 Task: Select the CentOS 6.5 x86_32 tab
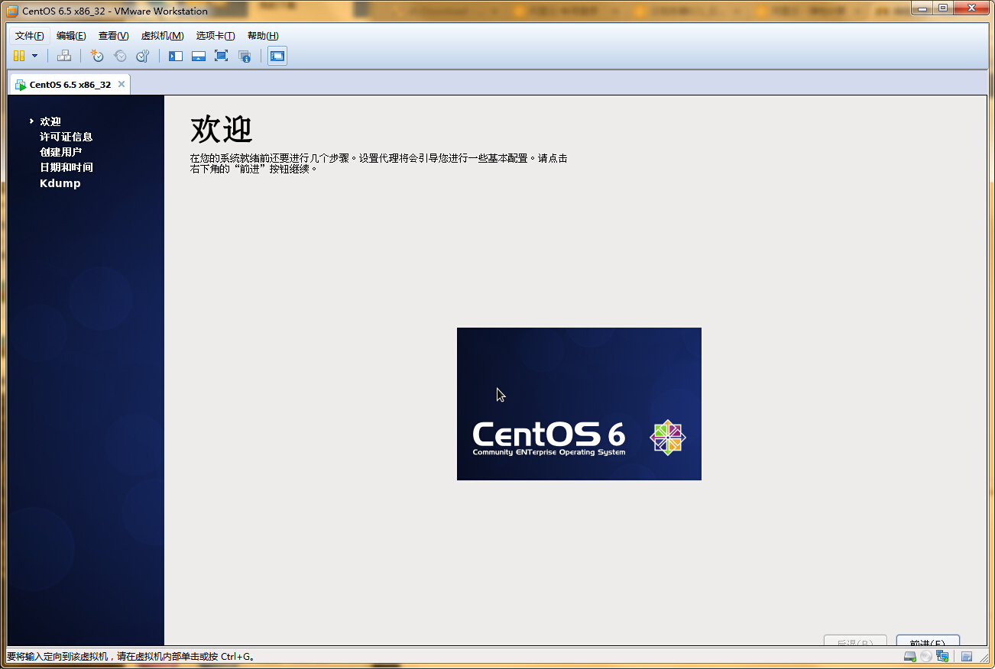tap(69, 85)
